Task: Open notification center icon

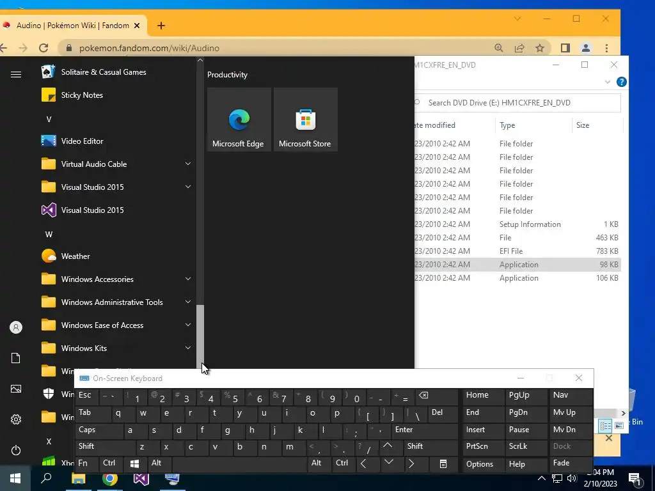Action: tap(635, 479)
